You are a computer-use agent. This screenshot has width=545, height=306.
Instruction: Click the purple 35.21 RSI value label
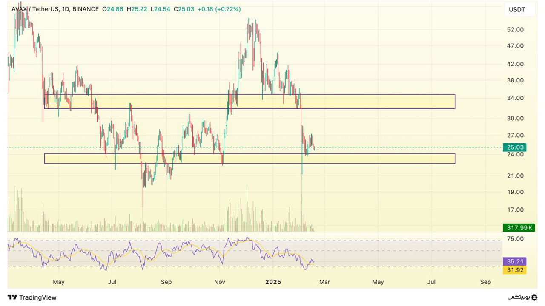tap(514, 261)
